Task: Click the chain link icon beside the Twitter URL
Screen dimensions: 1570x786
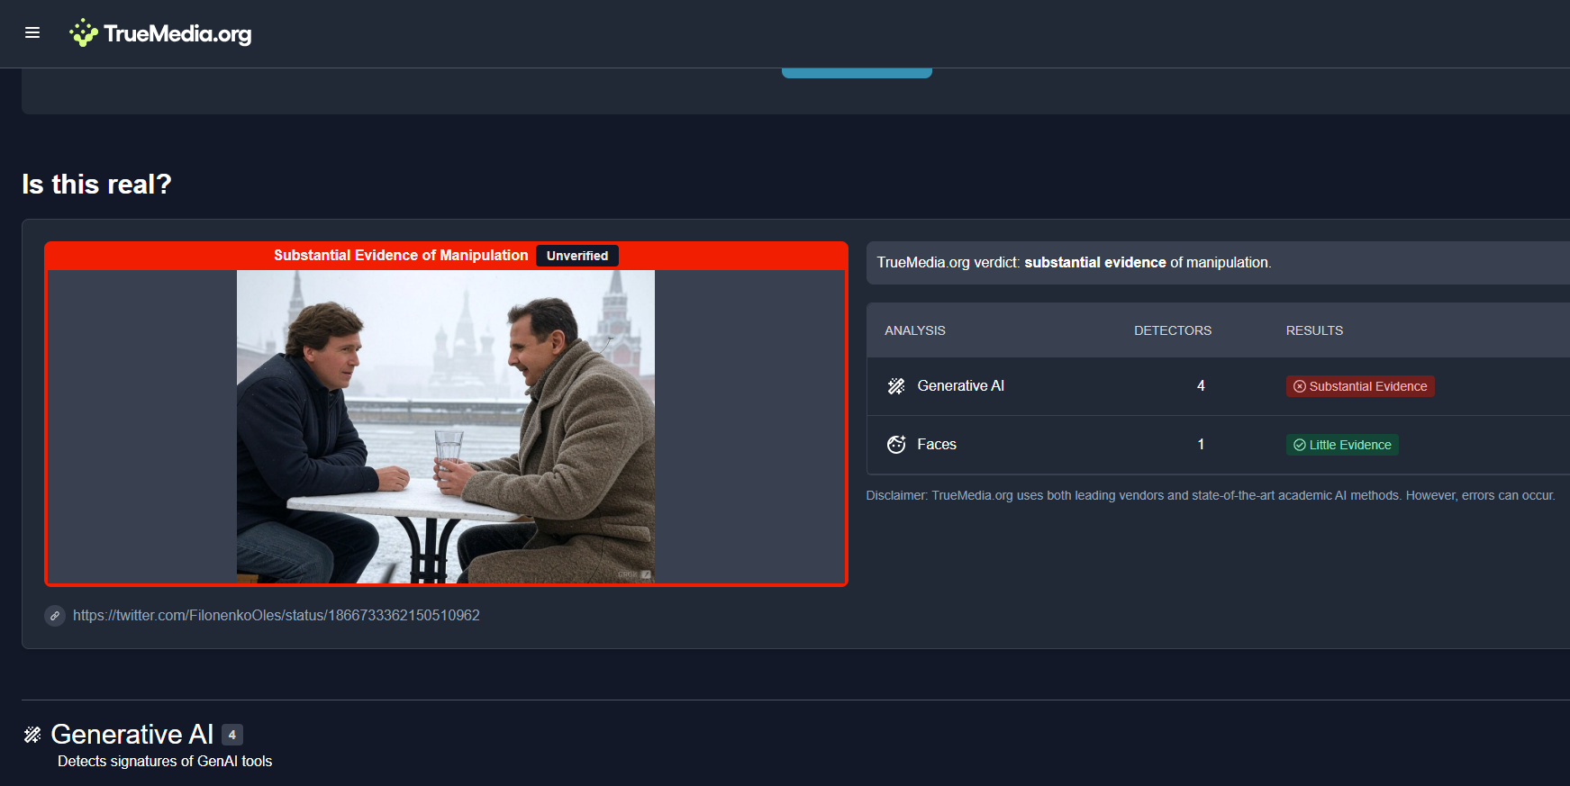Action: pos(55,616)
